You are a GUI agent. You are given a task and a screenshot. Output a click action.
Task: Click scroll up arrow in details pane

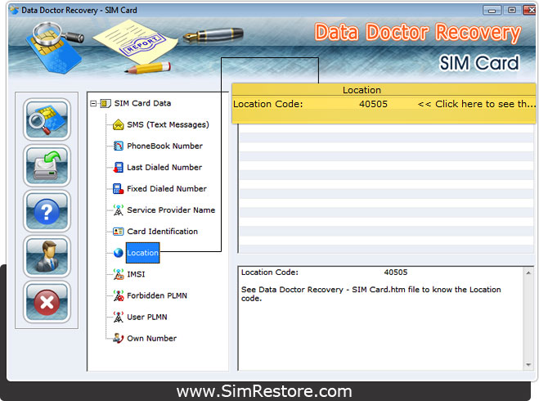pos(528,273)
